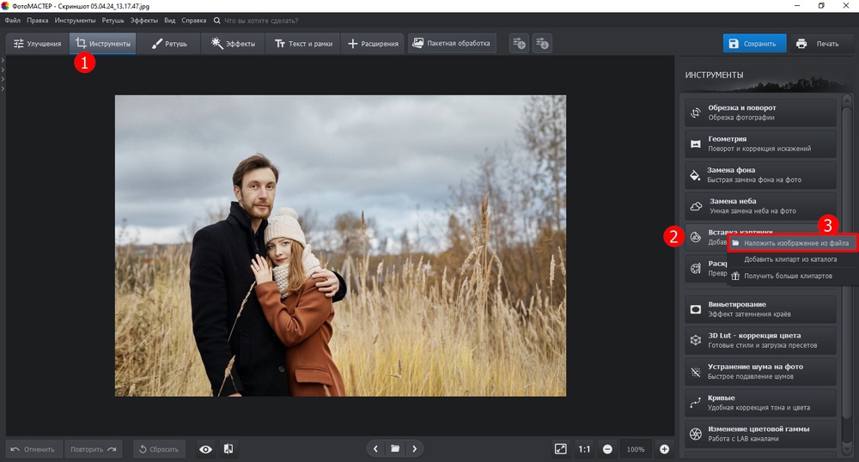The height and width of the screenshot is (462, 859).
Task: Switch to the Инструменты tab
Action: [103, 44]
